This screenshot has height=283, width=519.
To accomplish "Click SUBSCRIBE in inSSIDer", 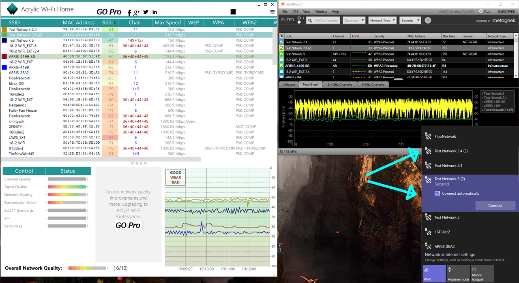I will point(506,11).
